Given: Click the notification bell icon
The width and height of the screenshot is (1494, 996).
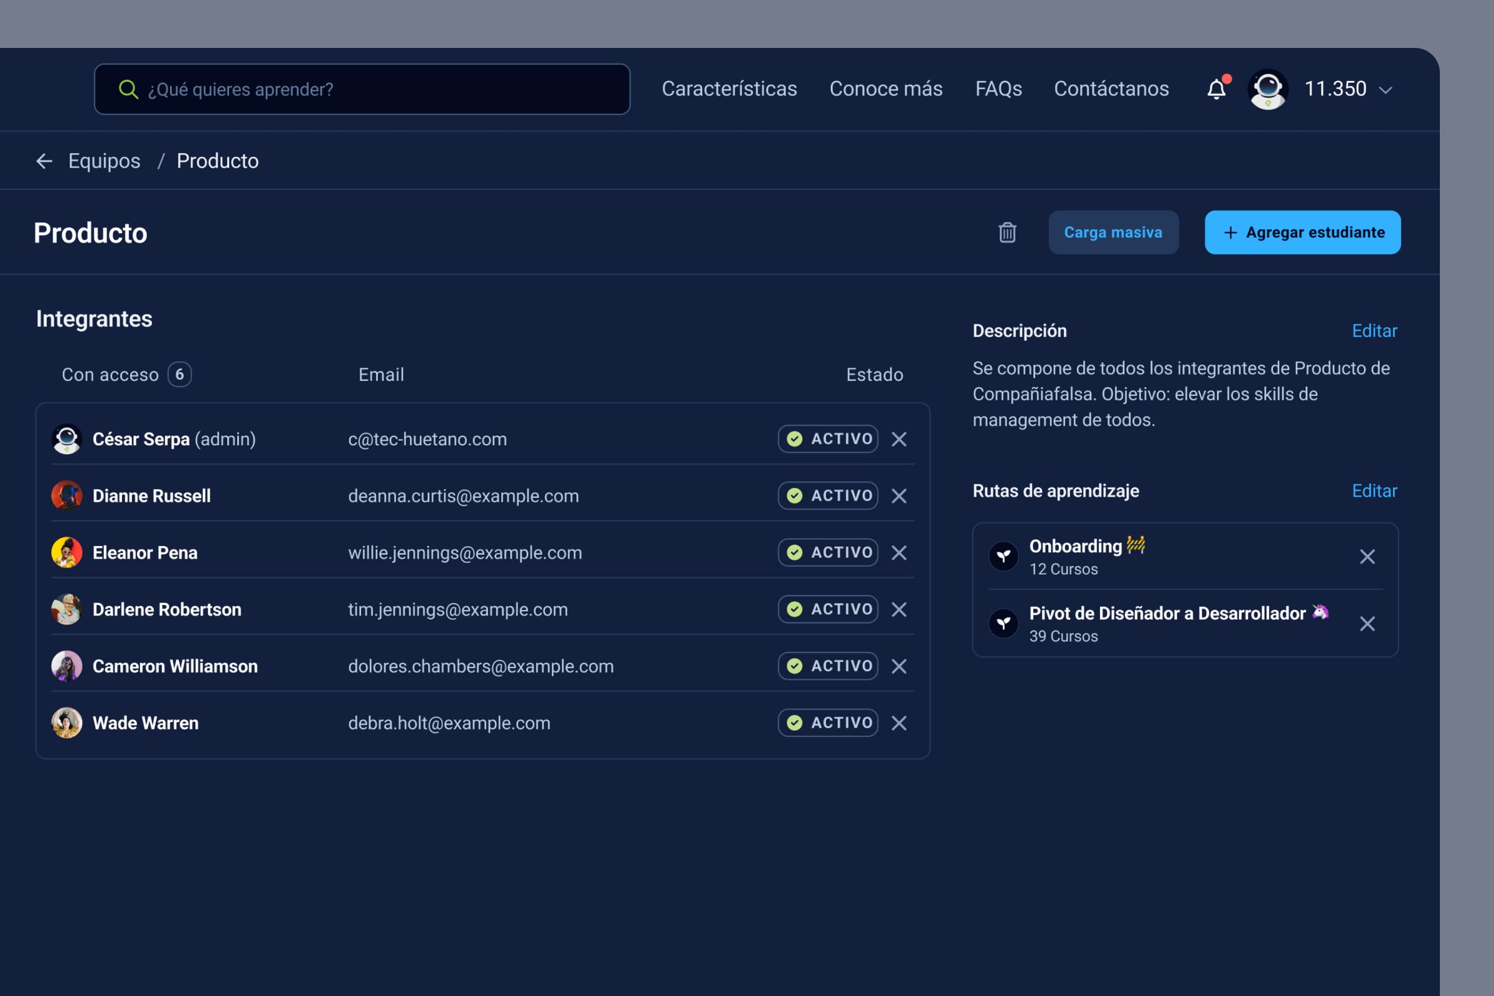Looking at the screenshot, I should 1216,89.
